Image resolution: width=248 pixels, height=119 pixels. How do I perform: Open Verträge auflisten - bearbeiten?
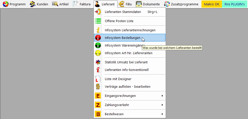(130, 87)
